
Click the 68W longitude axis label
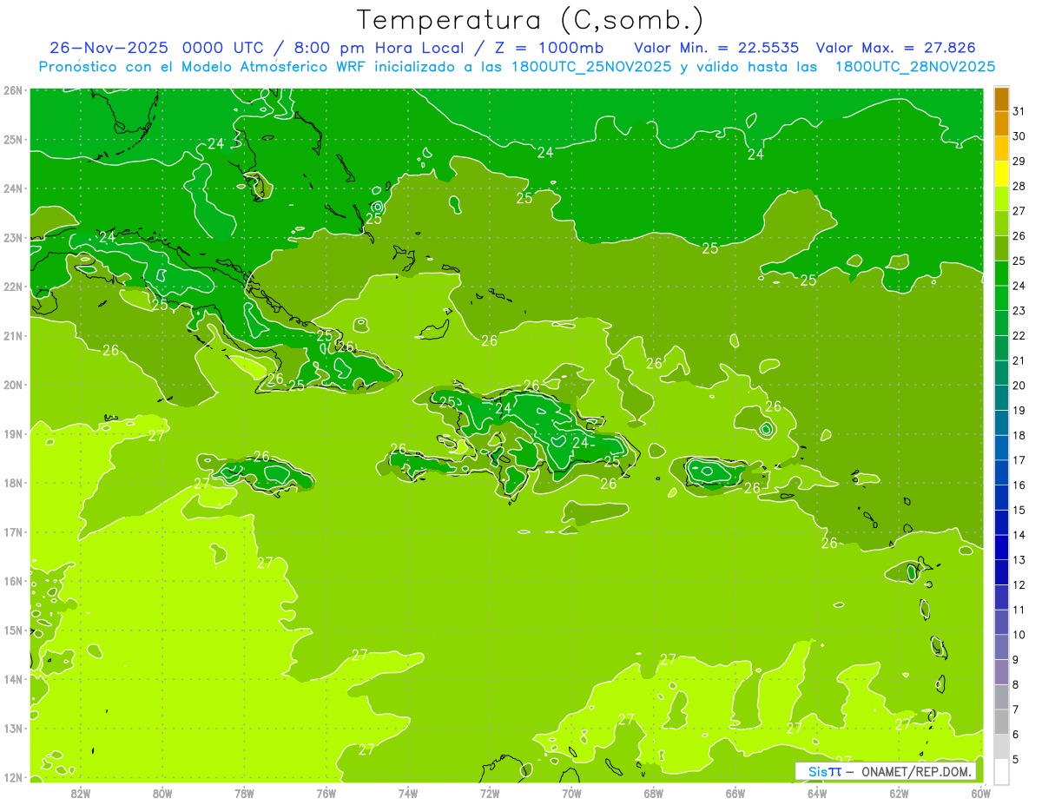click(x=654, y=792)
